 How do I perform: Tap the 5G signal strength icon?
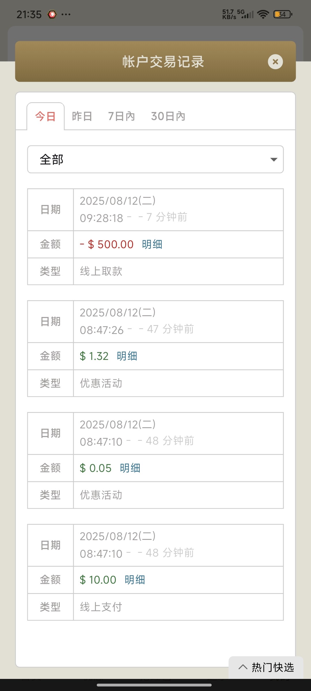tap(248, 14)
